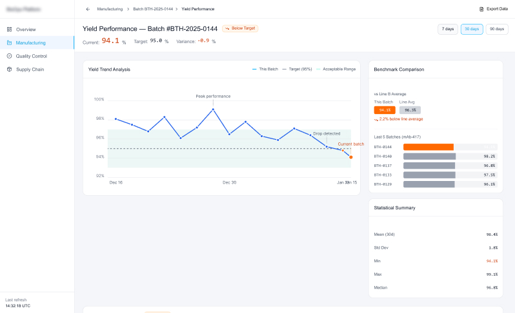Screen dimensions: 515x313
Task: Select the 7 days time range
Action: point(447,29)
